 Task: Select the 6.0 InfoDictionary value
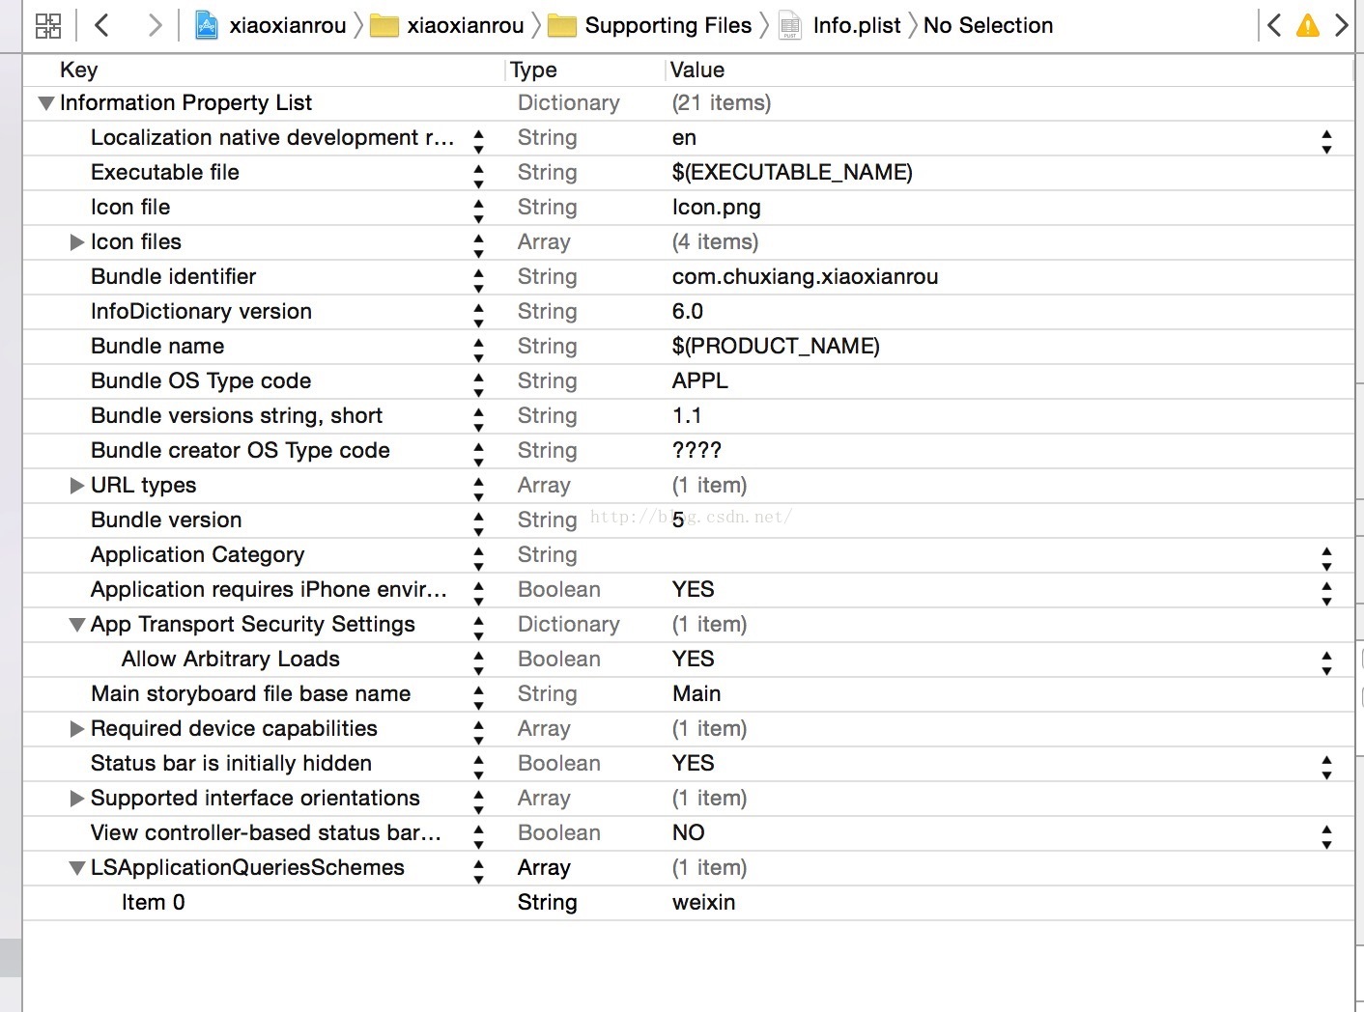pyautogui.click(x=687, y=312)
